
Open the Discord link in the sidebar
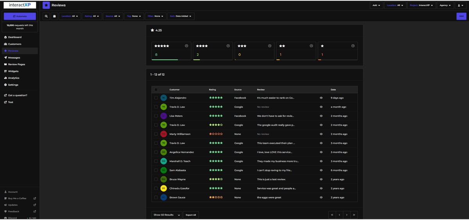[x=13, y=218]
